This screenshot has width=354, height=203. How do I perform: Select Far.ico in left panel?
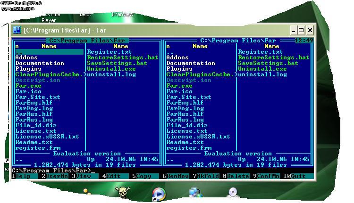tap(28, 91)
